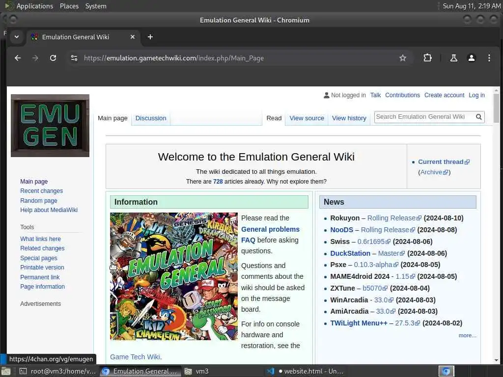This screenshot has width=503, height=377.
Task: Open the TWiLight Menu++ article link
Action: click(359, 323)
